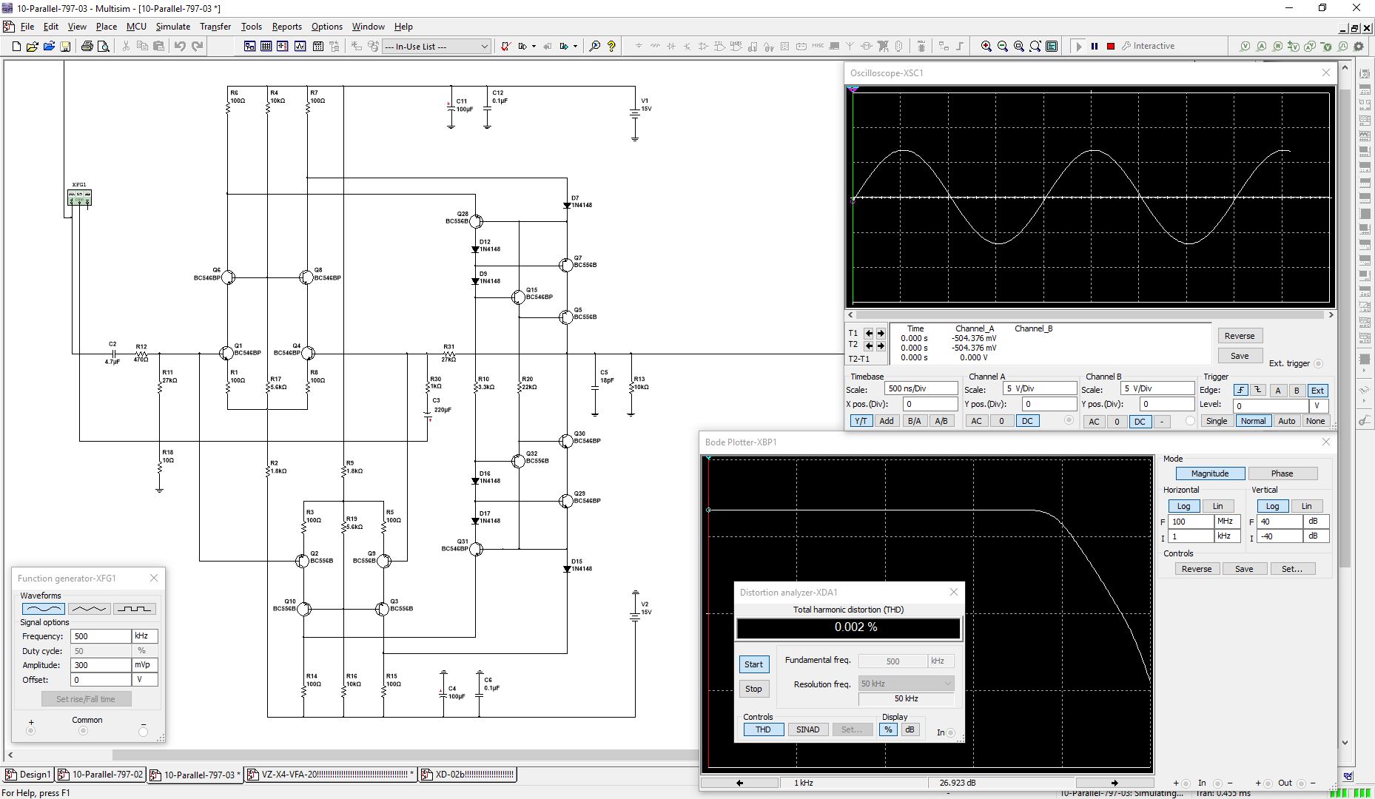Open a file with the folder icon
1375x799 pixels.
pos(33,46)
